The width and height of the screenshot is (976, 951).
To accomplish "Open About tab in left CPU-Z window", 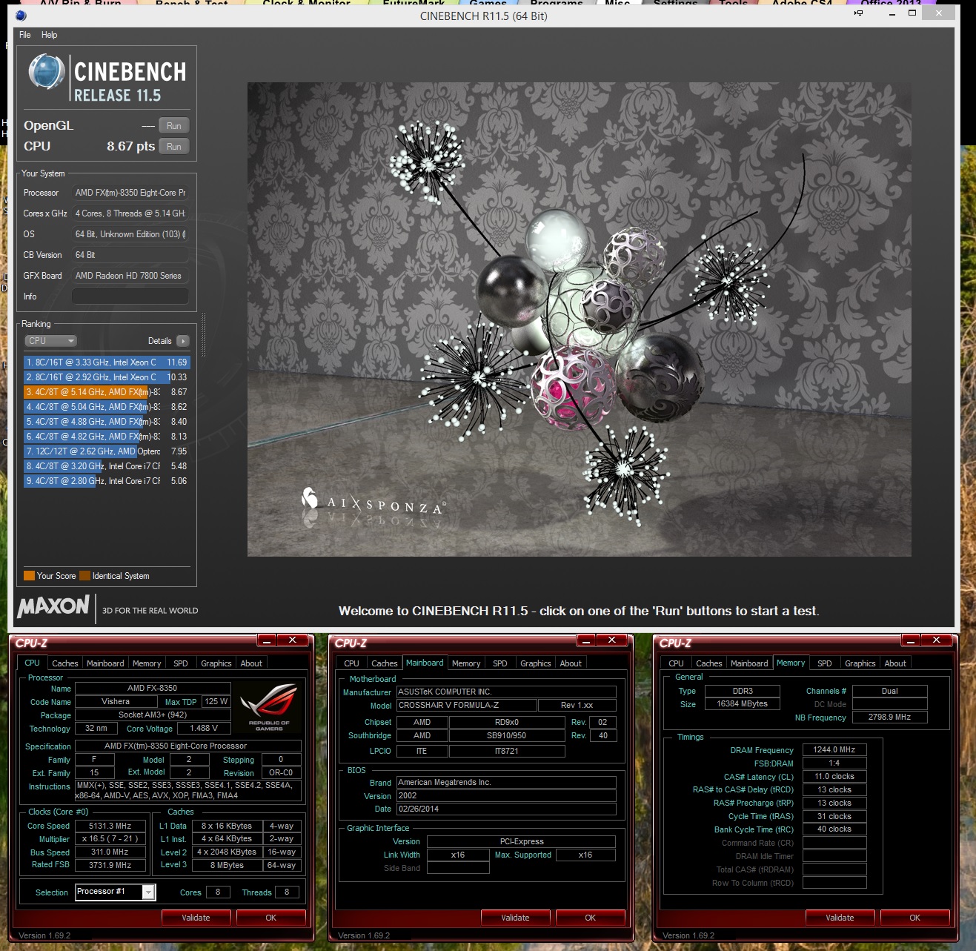I will [x=251, y=663].
